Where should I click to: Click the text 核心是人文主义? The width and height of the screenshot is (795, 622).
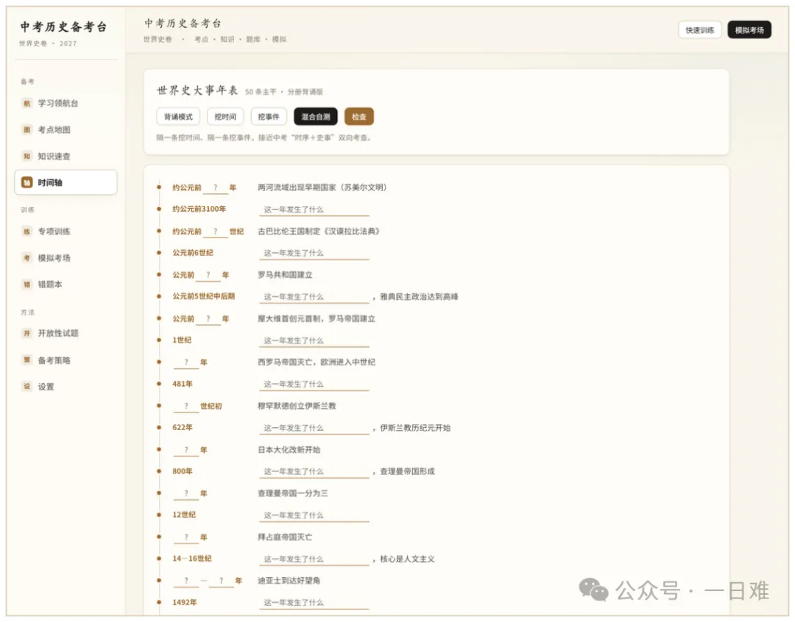(x=407, y=560)
